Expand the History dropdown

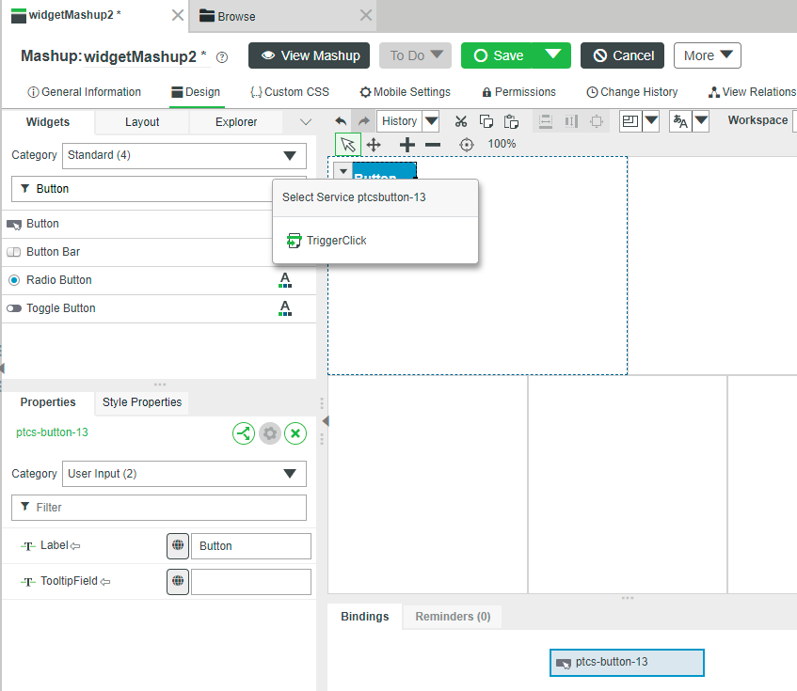pyautogui.click(x=431, y=121)
